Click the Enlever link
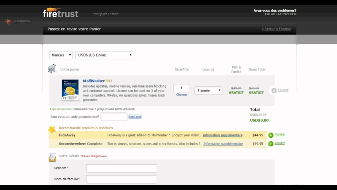The image size is (337, 190). pyautogui.click(x=283, y=90)
